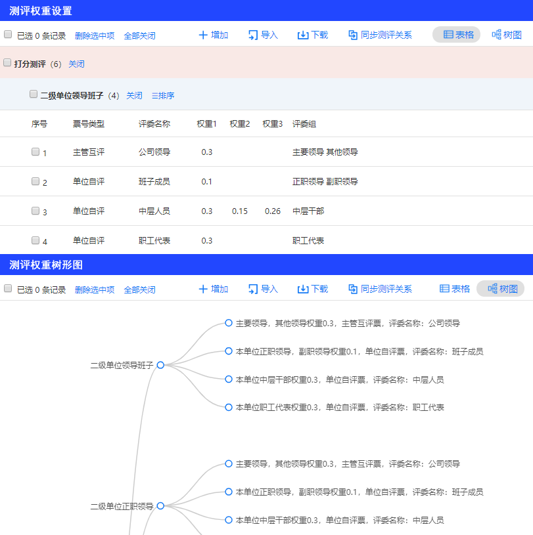The image size is (533, 535).
Task: Check the 二级单位领导班子 table group checkbox
Action: click(x=34, y=94)
